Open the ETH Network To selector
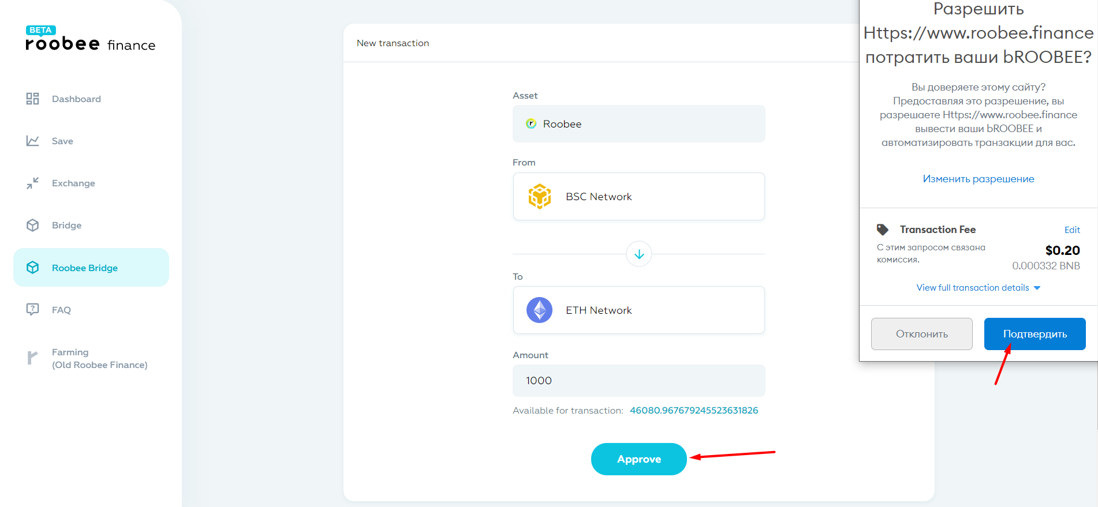This screenshot has height=507, width=1098. click(x=639, y=310)
